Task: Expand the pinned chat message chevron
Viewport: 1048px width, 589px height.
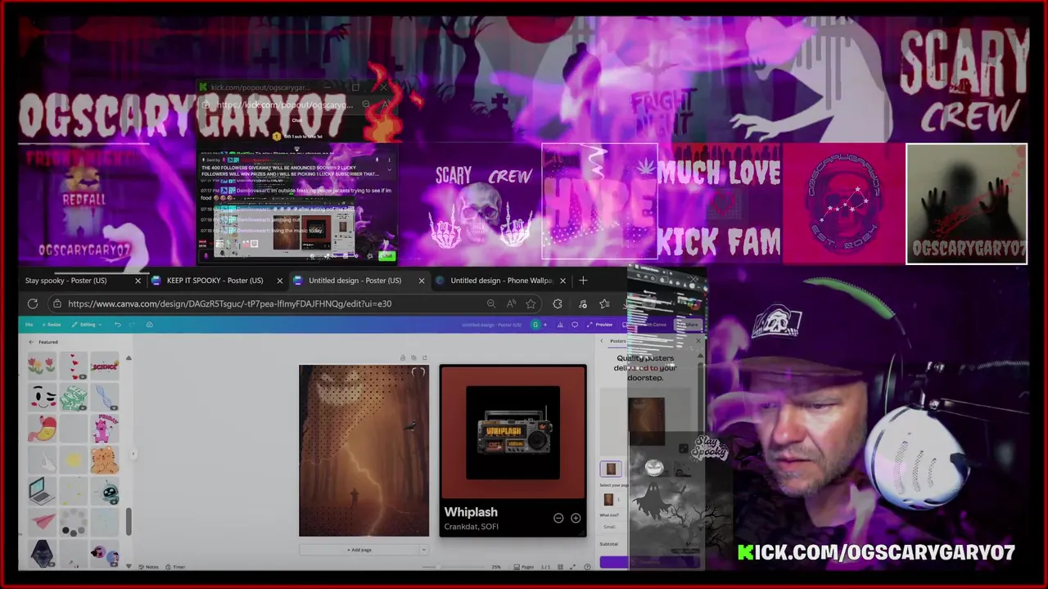Action: (389, 170)
